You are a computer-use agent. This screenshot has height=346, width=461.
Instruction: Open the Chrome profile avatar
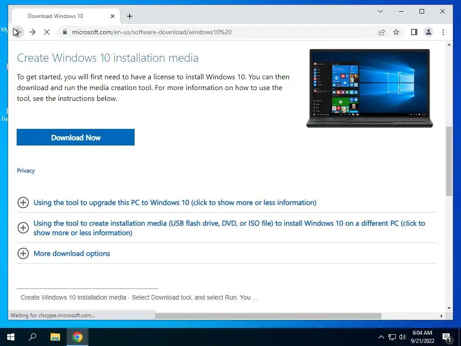coord(429,32)
